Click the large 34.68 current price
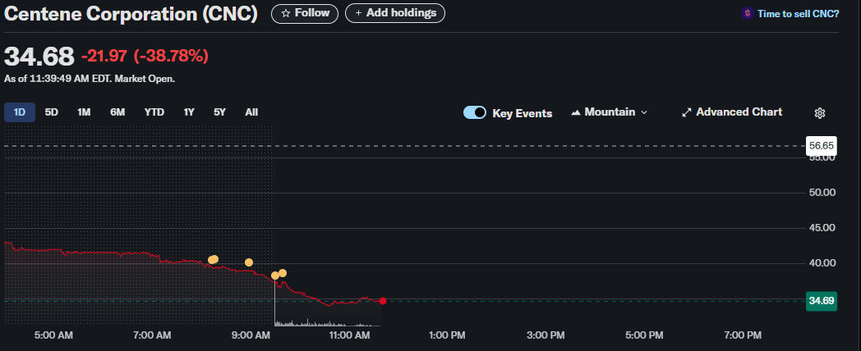This screenshot has width=861, height=351. [39, 57]
